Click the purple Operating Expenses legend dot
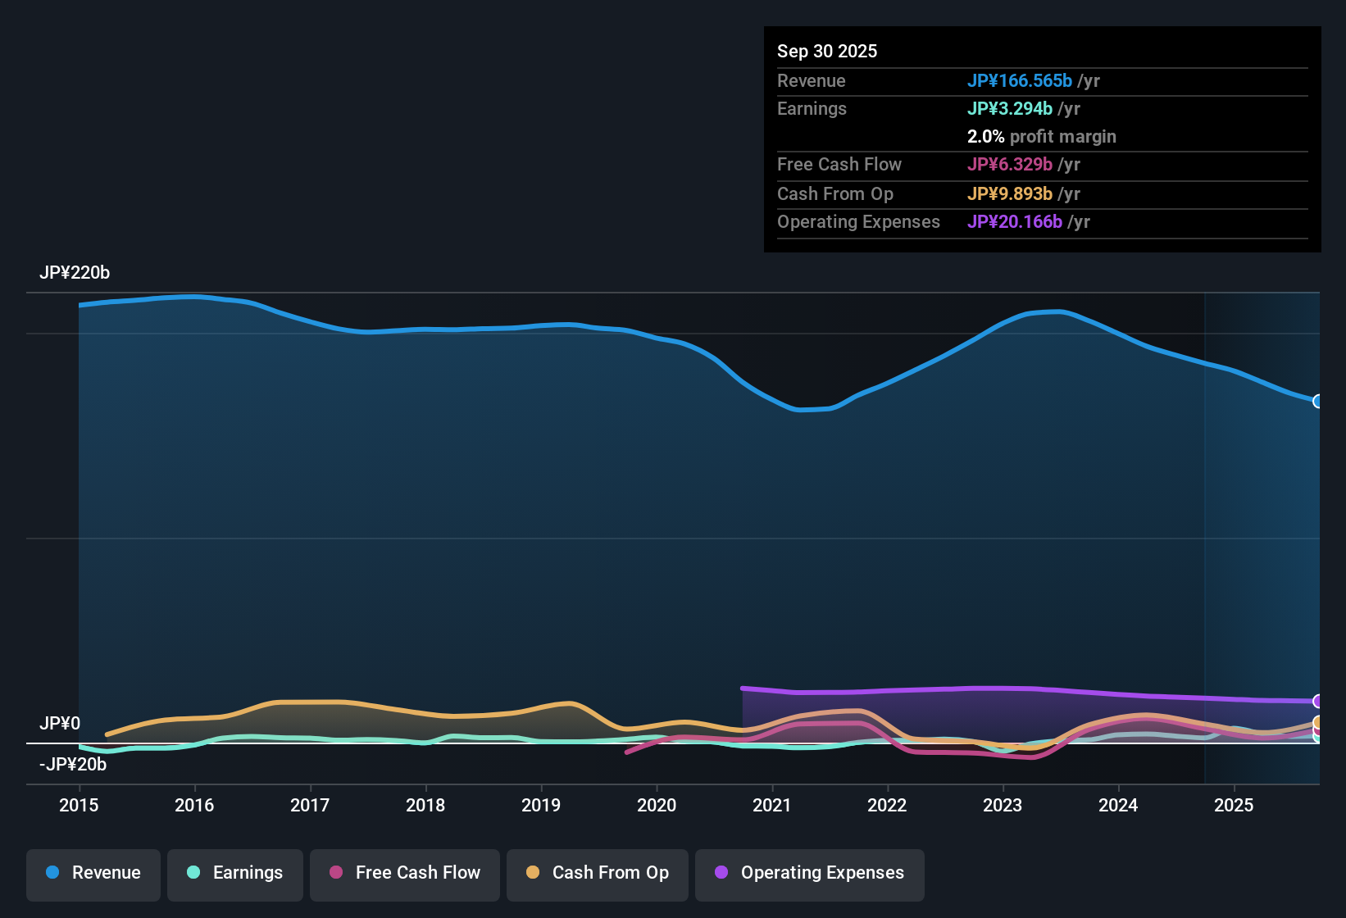This screenshot has height=918, width=1346. click(x=721, y=873)
